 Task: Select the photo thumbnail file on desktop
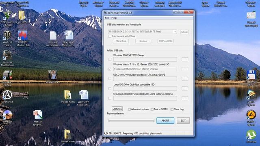53,75
